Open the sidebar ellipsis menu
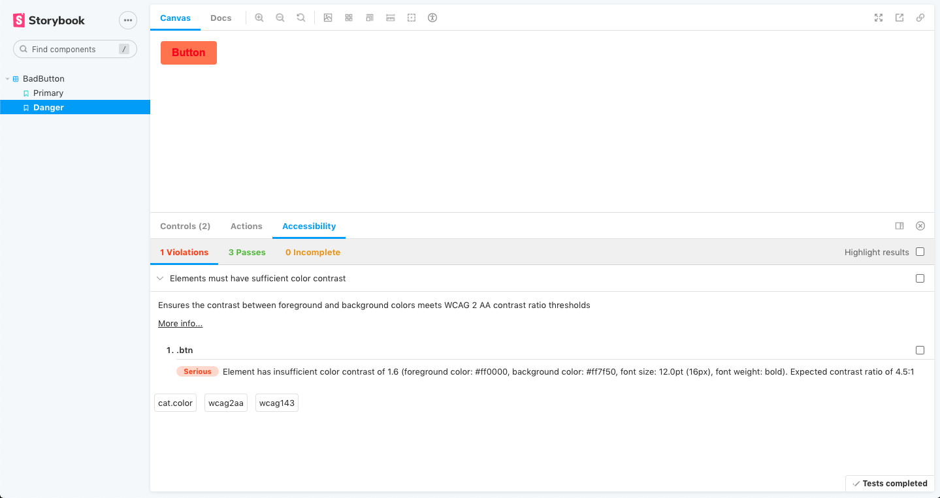 tap(128, 20)
